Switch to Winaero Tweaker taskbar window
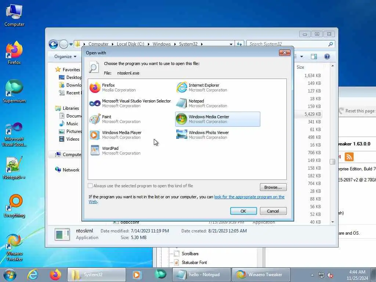This screenshot has height=282, width=376. tap(261, 275)
